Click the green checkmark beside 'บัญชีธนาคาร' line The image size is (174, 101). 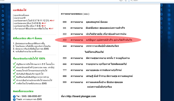click(x=14, y=64)
